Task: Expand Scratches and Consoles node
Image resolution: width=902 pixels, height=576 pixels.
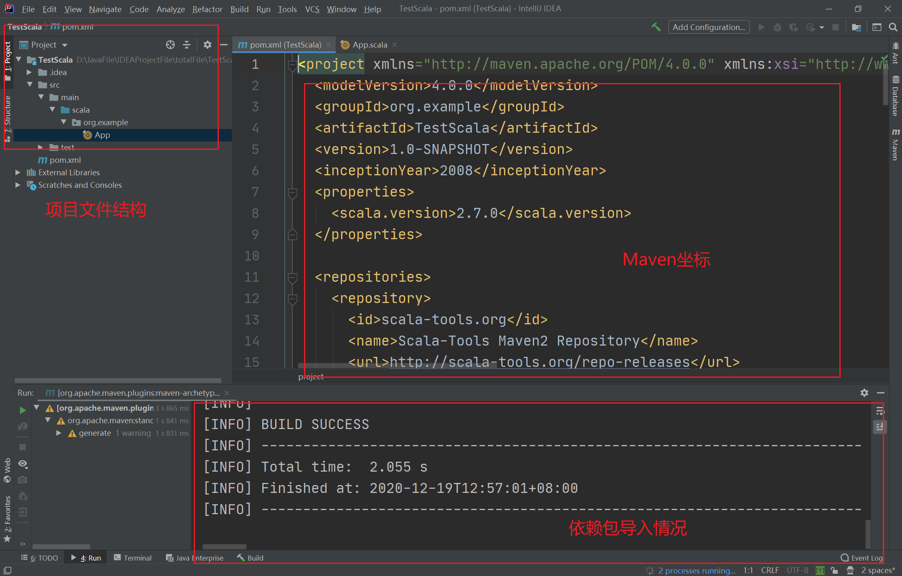Action: point(18,185)
